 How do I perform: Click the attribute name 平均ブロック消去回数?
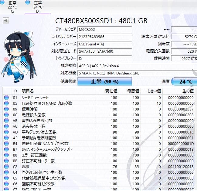tap(39, 132)
